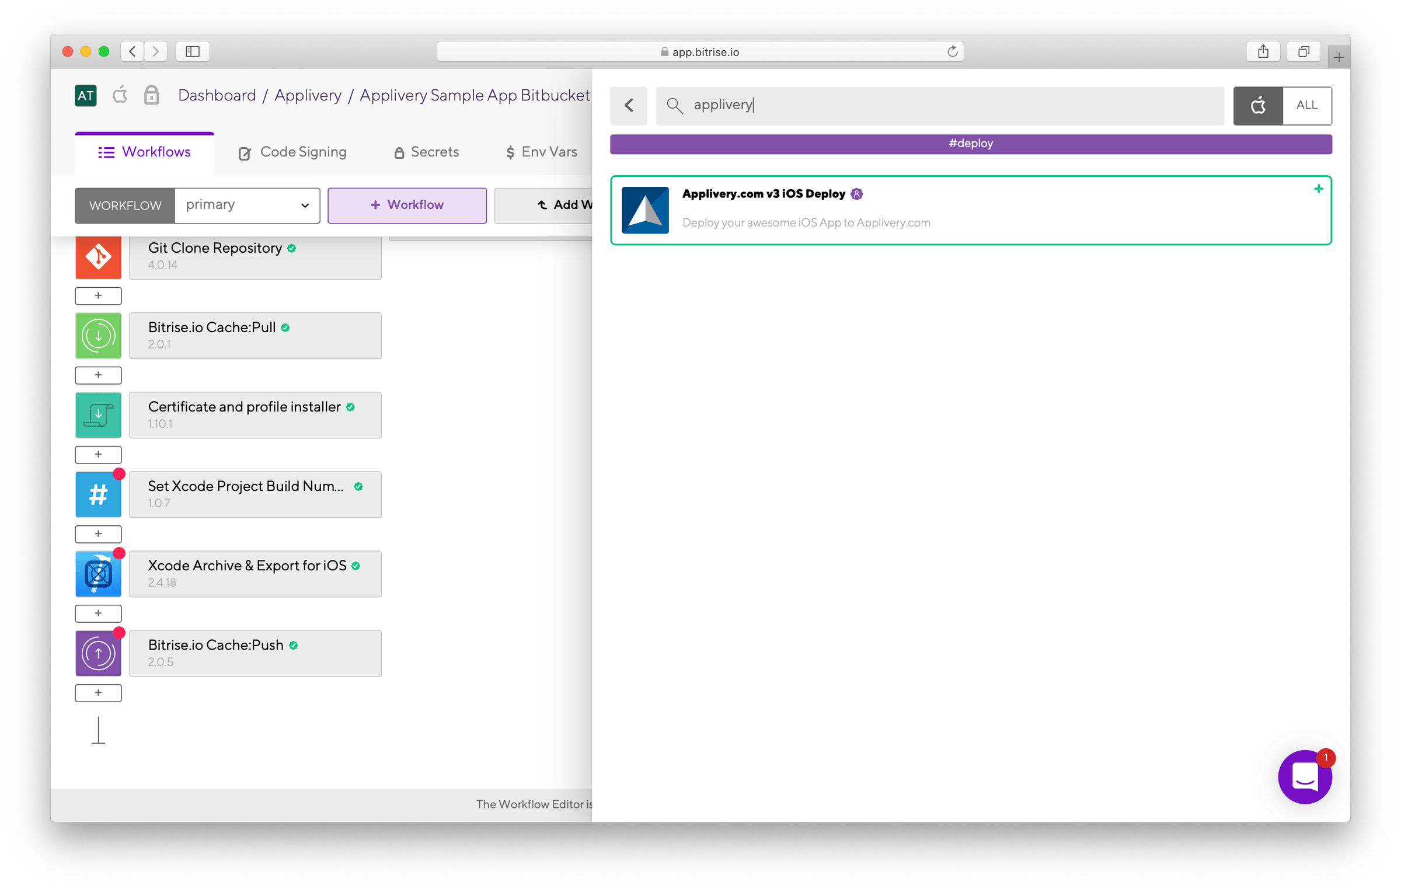
Task: Open a new Safari tab
Action: point(1339,57)
